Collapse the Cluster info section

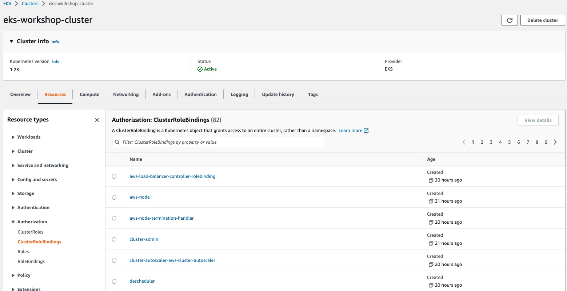[x=11, y=41]
